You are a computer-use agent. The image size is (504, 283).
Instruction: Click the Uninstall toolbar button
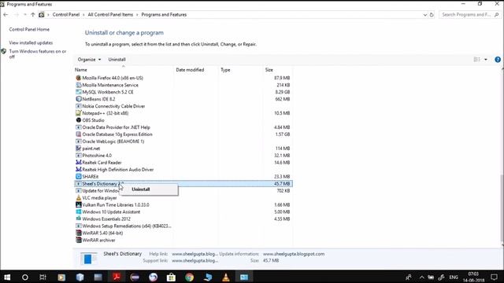pos(117,60)
